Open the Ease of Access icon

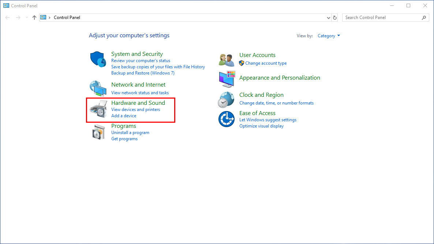click(x=226, y=119)
